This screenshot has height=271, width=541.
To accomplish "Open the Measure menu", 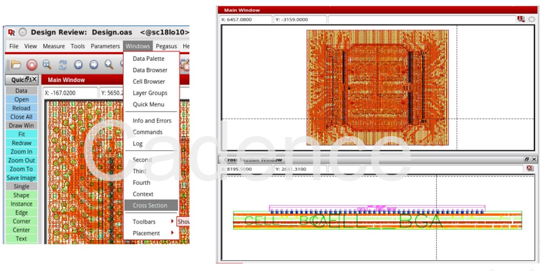I will 53,46.
